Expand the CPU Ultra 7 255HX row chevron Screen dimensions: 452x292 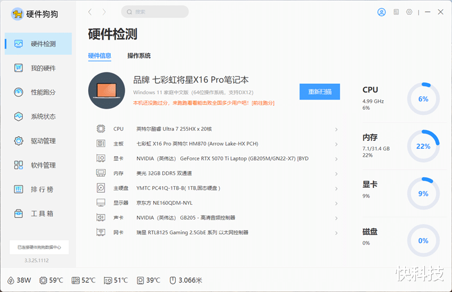pos(336,130)
